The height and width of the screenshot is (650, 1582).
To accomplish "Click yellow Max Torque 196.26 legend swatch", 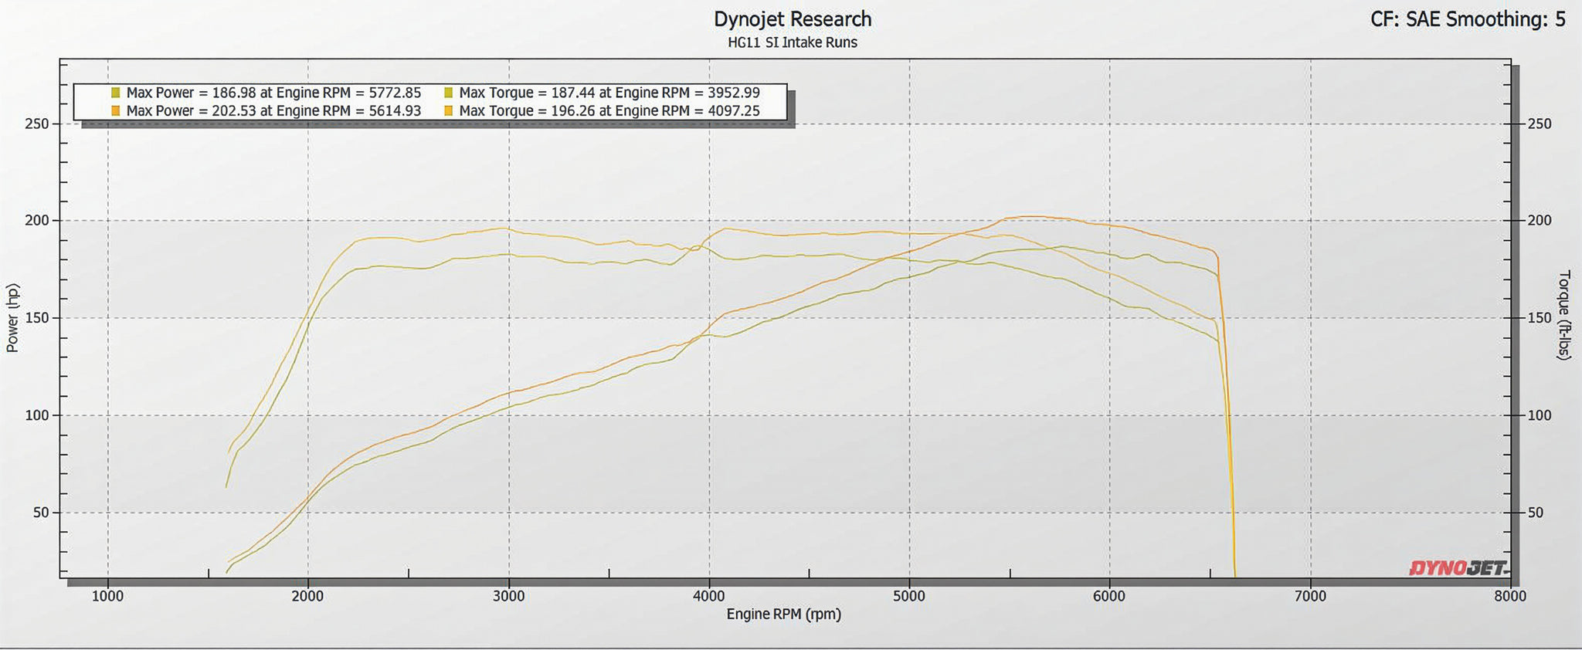I will 448,111.
